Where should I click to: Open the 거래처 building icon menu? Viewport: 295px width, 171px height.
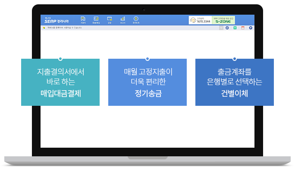83,20
